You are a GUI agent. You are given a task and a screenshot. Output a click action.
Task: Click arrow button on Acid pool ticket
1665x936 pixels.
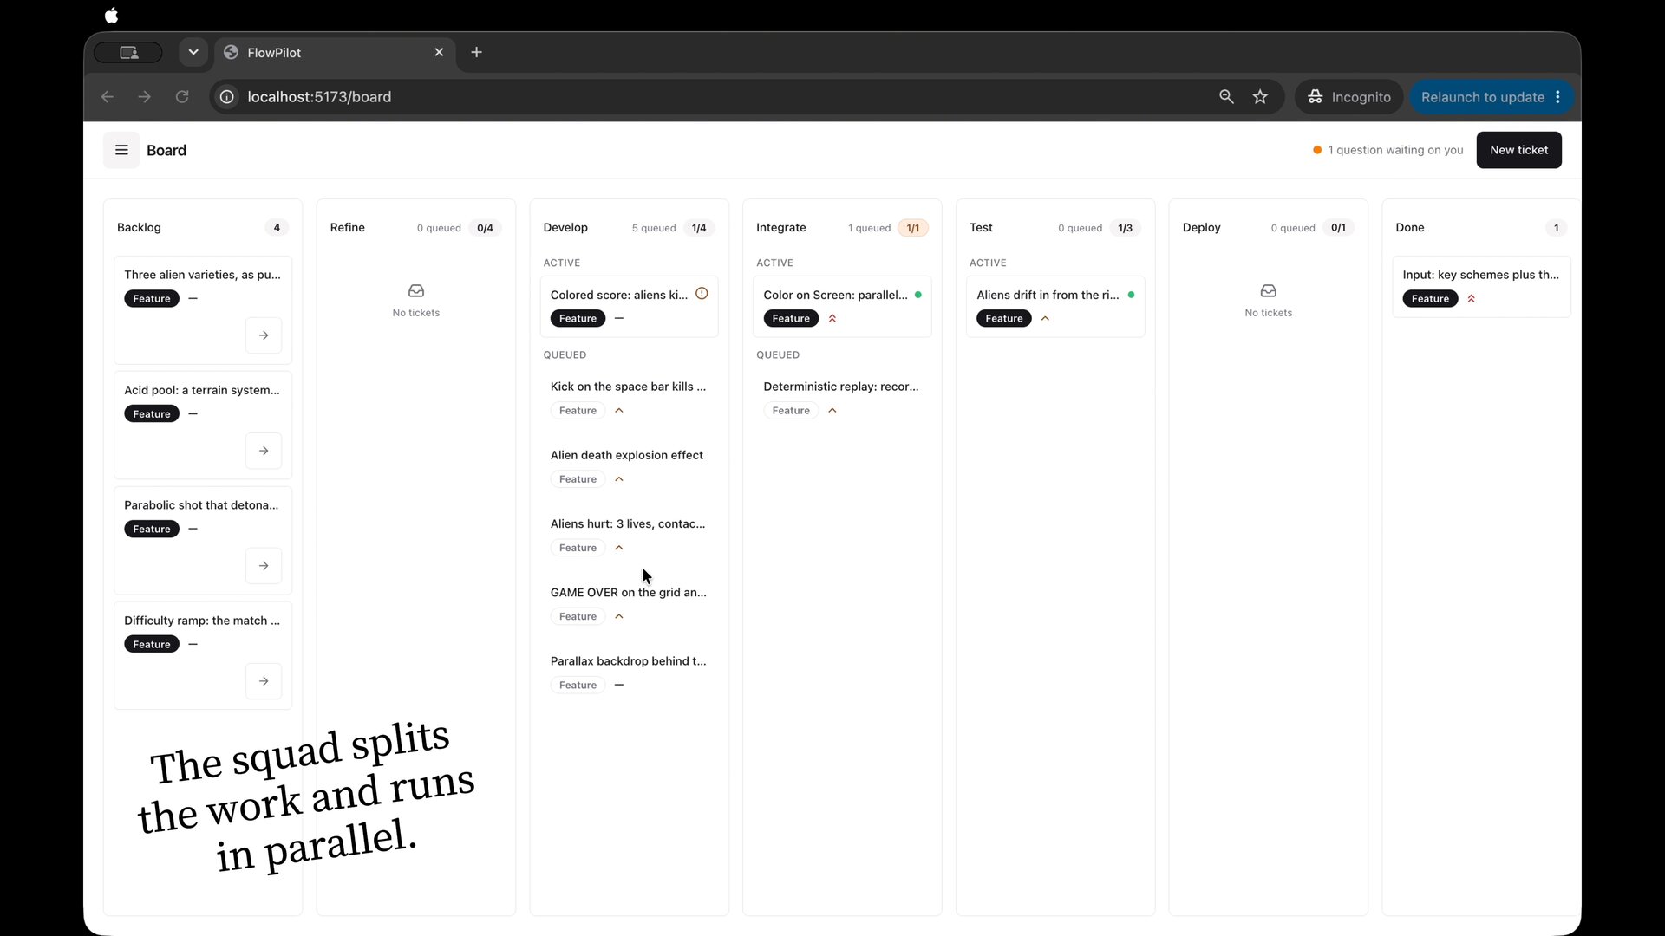coord(264,451)
